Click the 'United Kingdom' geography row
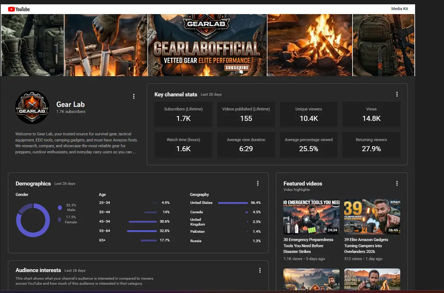444x293 pixels. click(x=225, y=222)
